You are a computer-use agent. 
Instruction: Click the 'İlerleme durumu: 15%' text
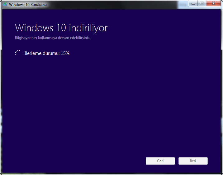47,53
